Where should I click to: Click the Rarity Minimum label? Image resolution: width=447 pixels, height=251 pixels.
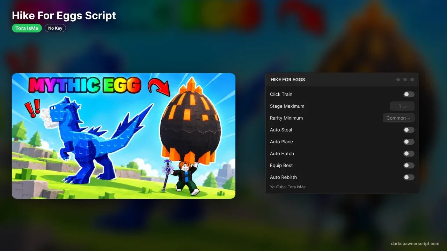pos(286,118)
